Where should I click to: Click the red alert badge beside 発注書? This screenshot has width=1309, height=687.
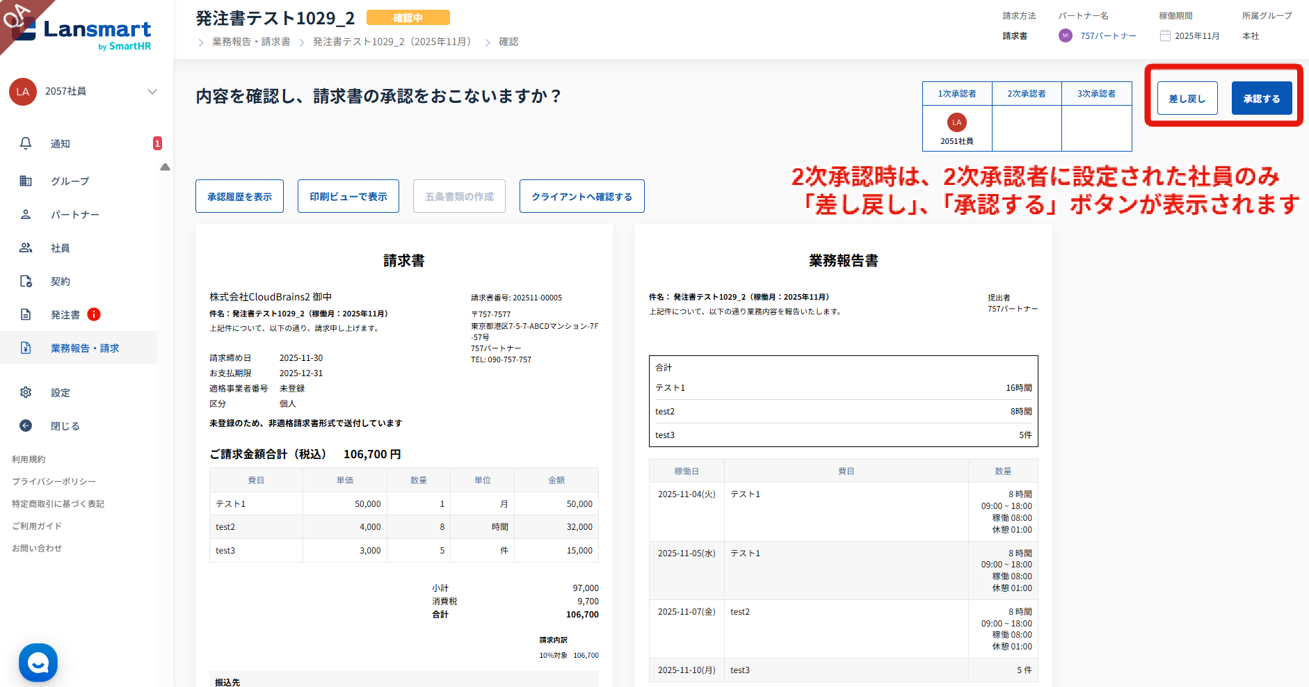(94, 314)
